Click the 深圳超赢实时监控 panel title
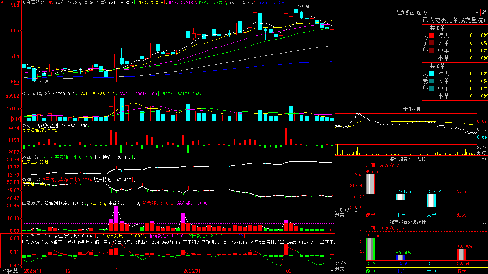The height and width of the screenshot is (274, 488). coord(408,159)
